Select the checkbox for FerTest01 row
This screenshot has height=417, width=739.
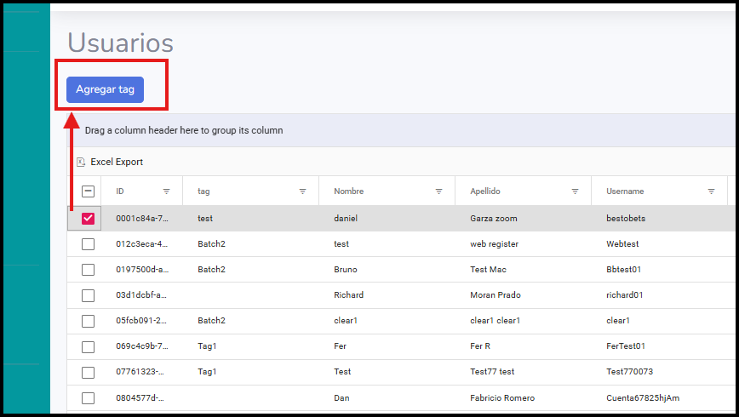tap(89, 347)
